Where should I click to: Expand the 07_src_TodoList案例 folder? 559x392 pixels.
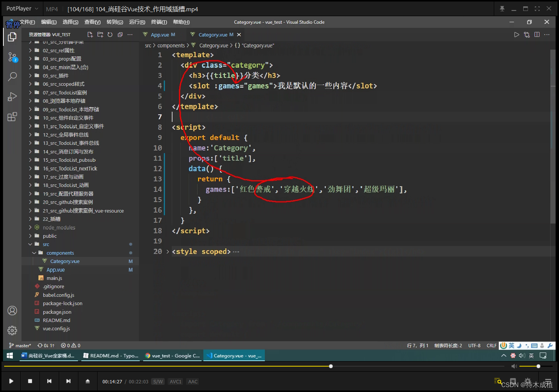click(30, 93)
